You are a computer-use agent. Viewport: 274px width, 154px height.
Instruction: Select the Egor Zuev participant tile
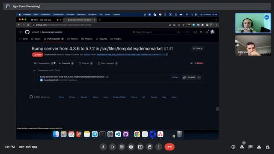click(253, 46)
